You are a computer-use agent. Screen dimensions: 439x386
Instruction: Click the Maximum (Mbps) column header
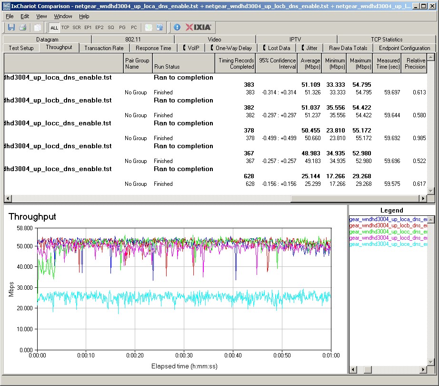(x=360, y=63)
